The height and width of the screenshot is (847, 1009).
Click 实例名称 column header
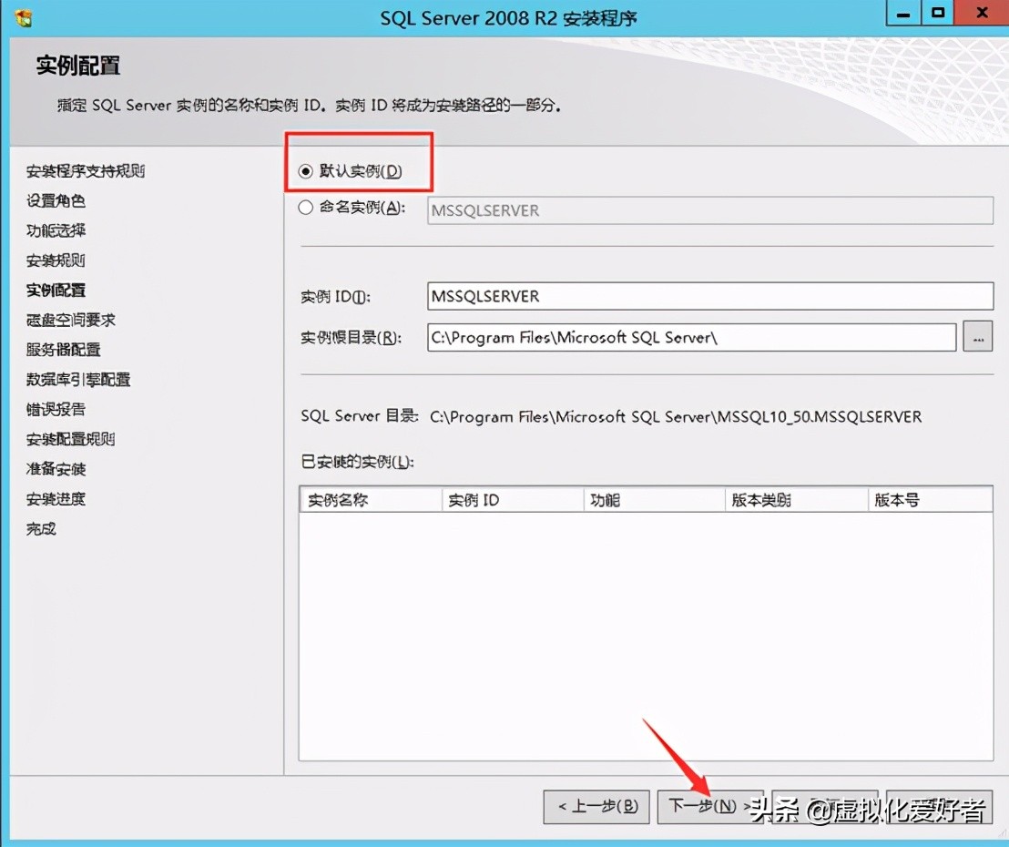click(x=372, y=500)
